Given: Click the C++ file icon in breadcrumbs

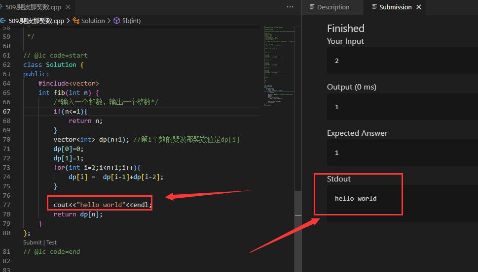Looking at the screenshot, I should [3, 21].
